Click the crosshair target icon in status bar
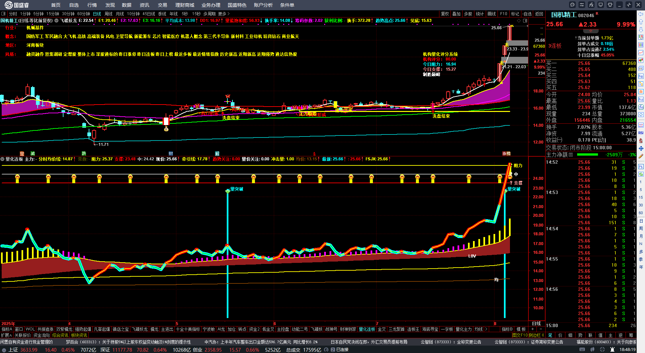Screen dimensions: 645x353 coord(603,350)
